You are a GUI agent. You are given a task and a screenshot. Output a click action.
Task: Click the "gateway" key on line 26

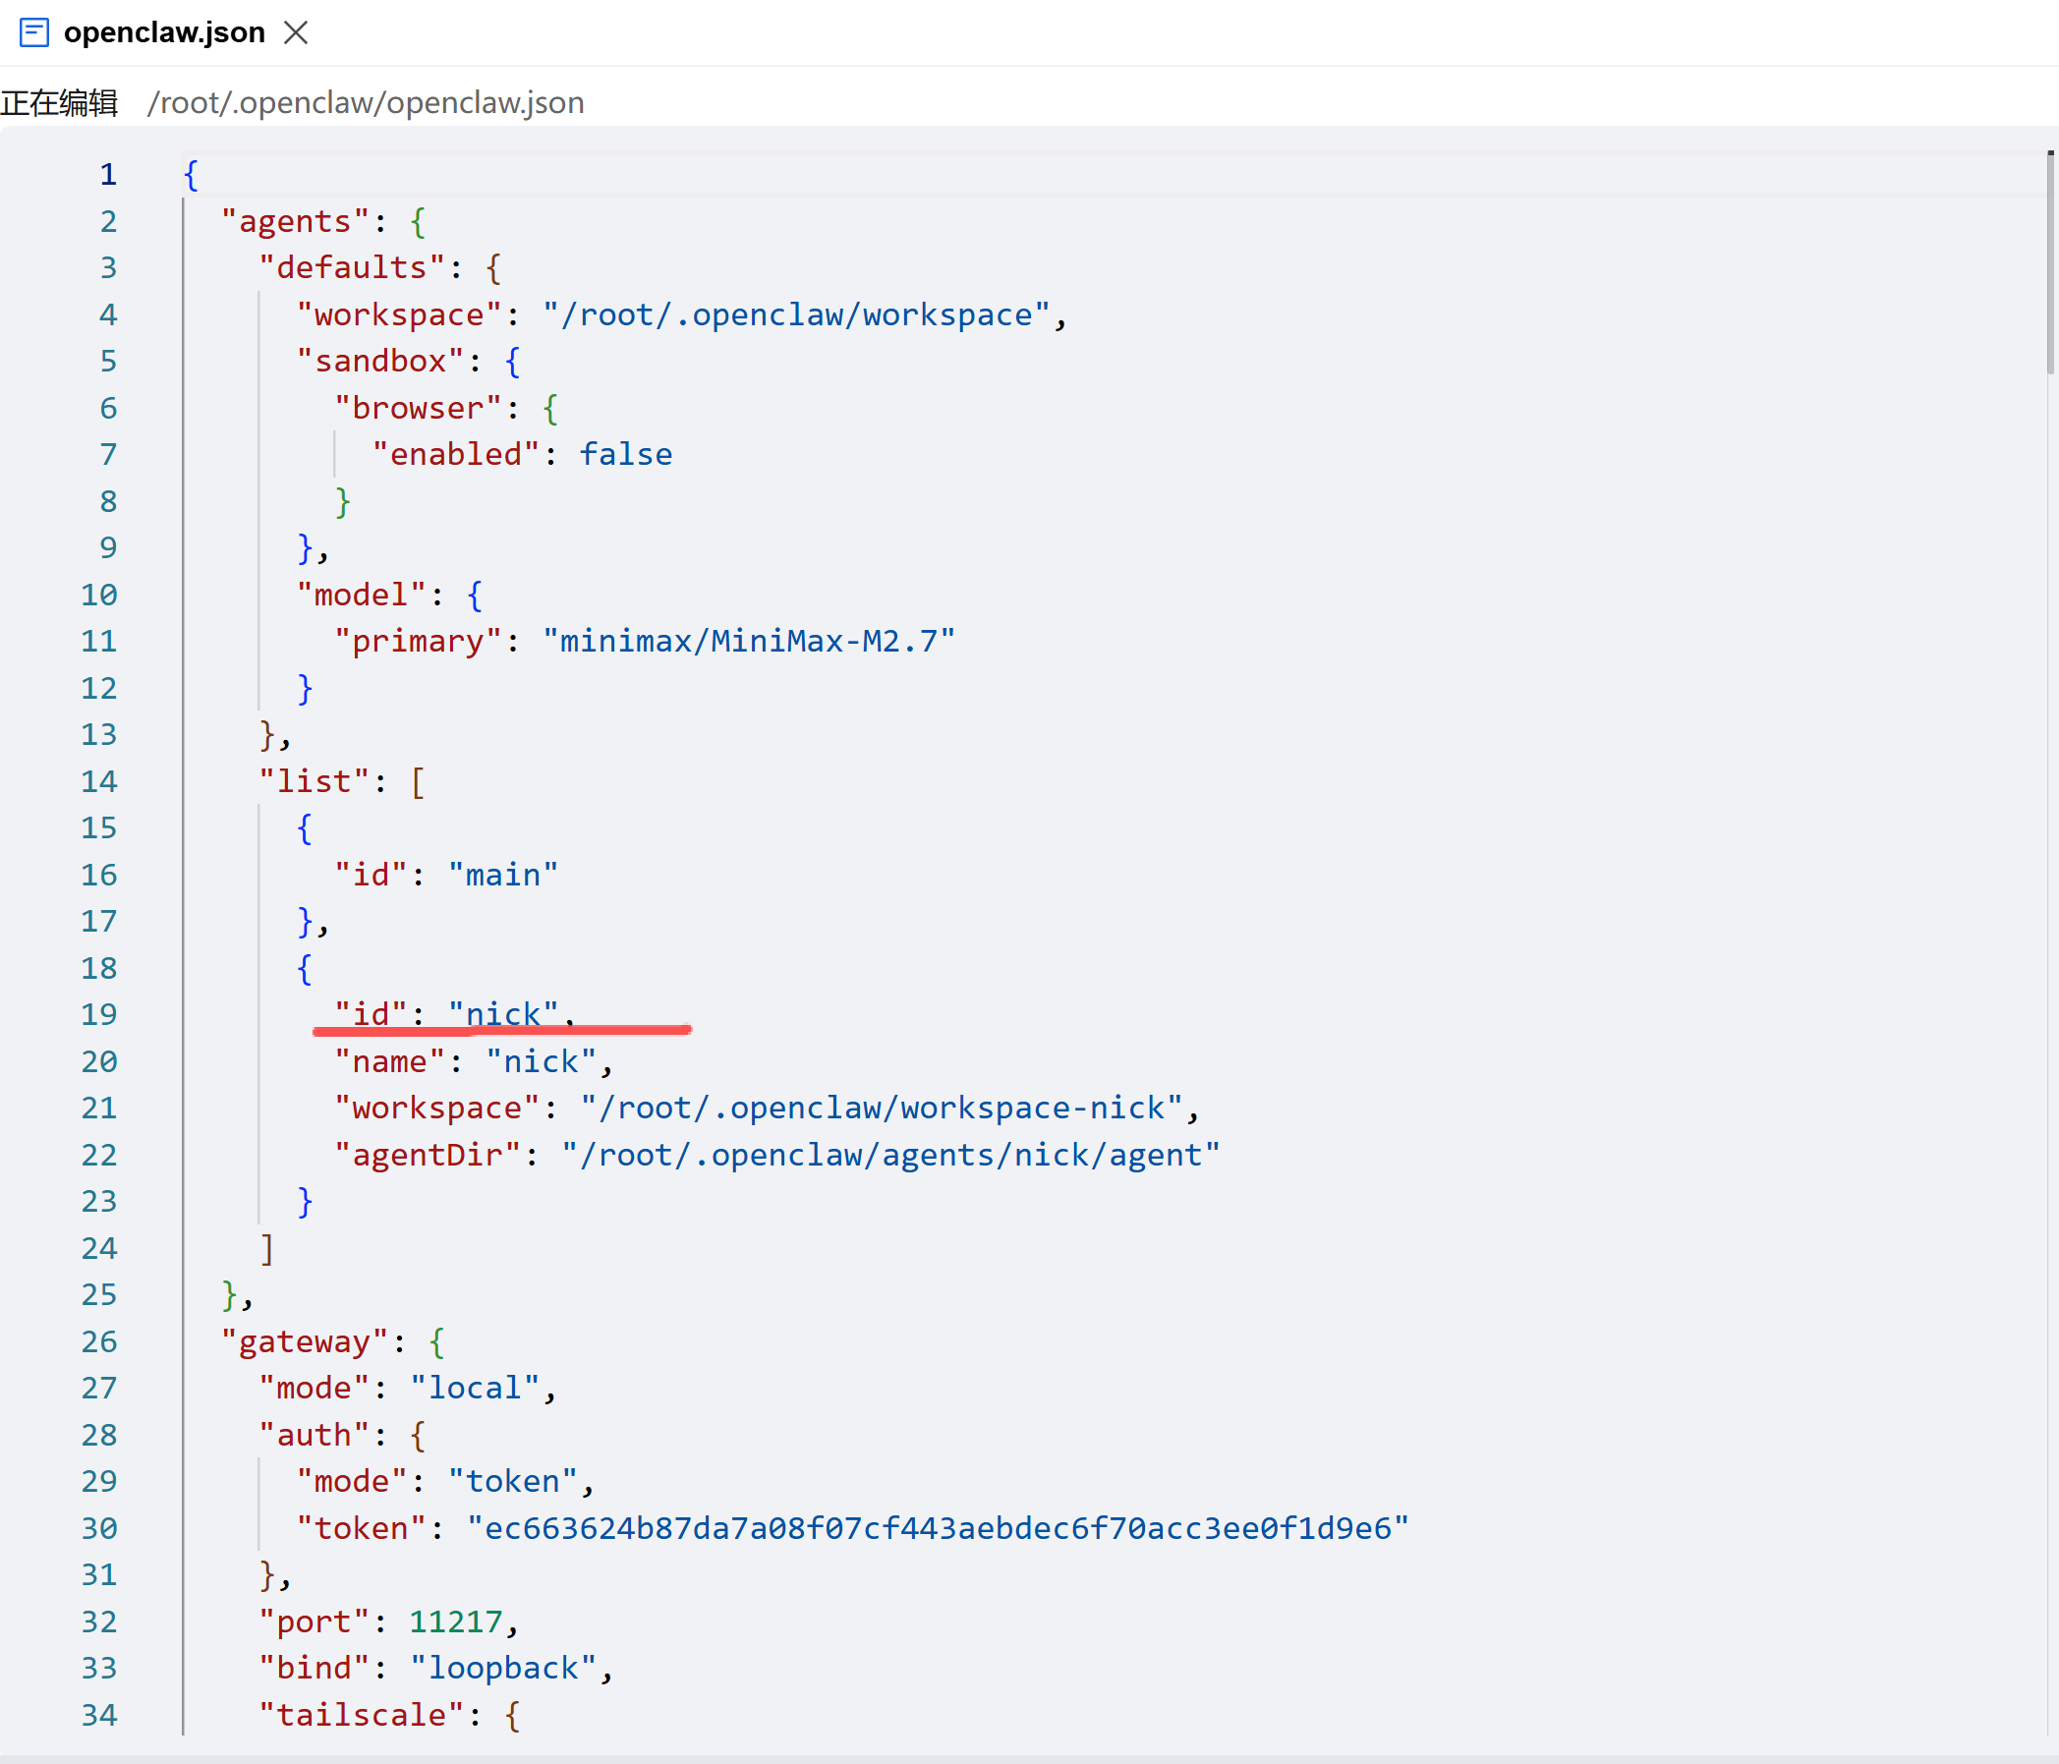304,1342
